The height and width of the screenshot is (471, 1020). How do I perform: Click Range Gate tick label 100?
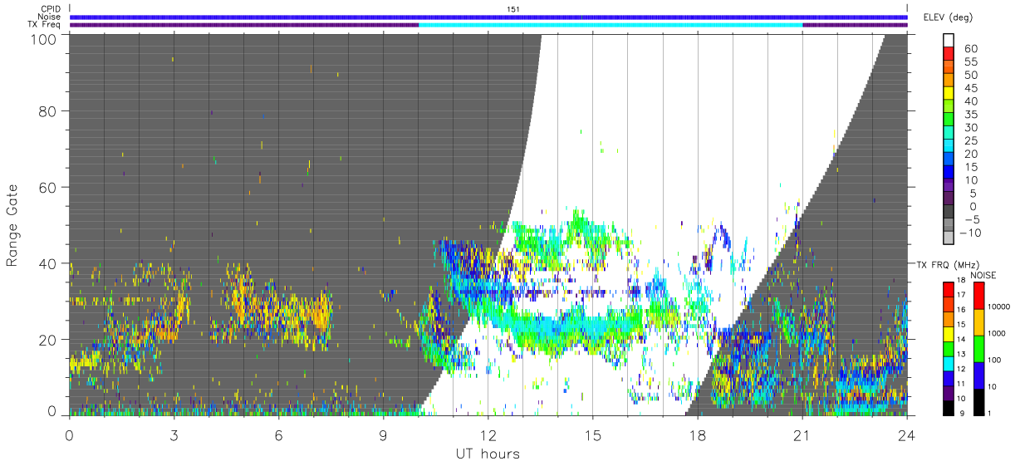click(43, 38)
